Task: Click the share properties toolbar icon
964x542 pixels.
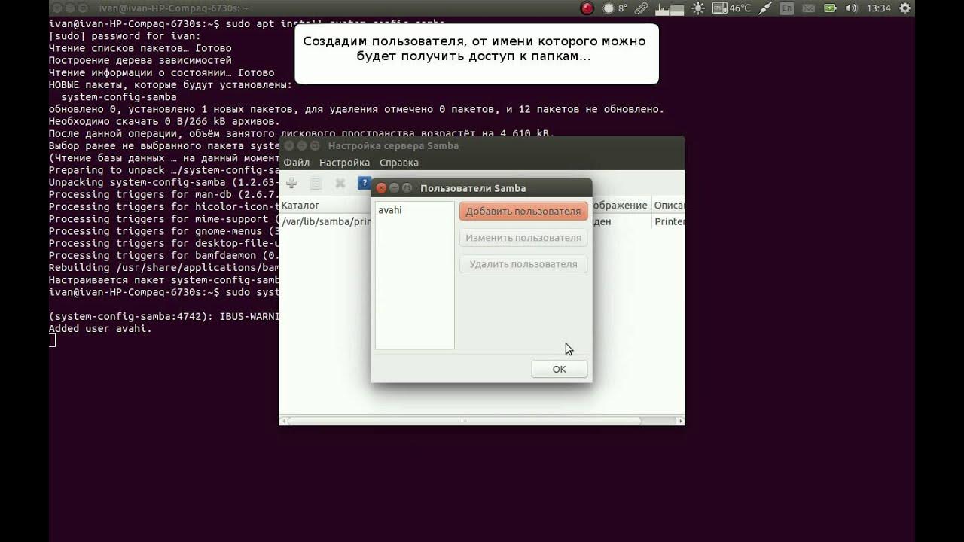Action: pos(316,183)
